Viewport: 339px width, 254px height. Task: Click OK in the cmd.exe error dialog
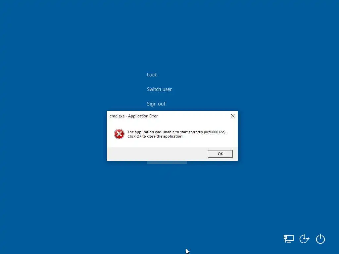click(x=220, y=154)
